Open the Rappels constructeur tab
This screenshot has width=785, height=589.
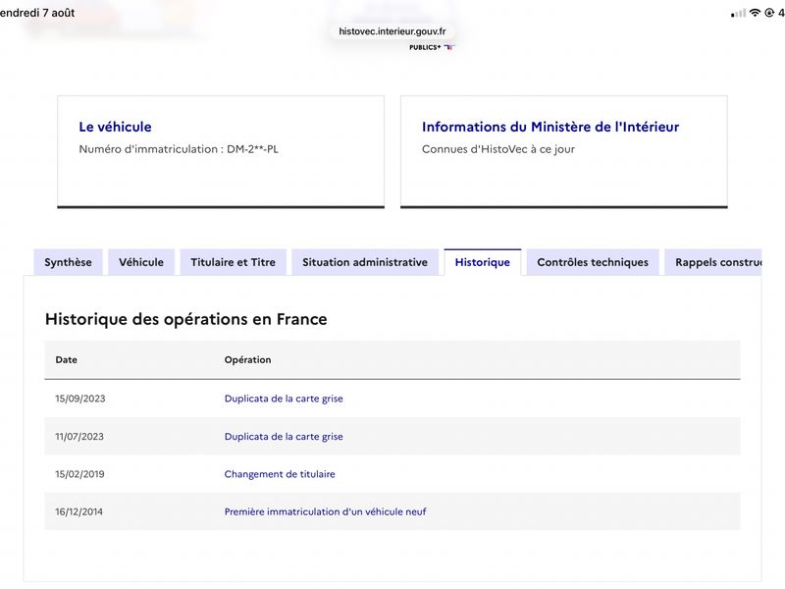click(x=713, y=262)
